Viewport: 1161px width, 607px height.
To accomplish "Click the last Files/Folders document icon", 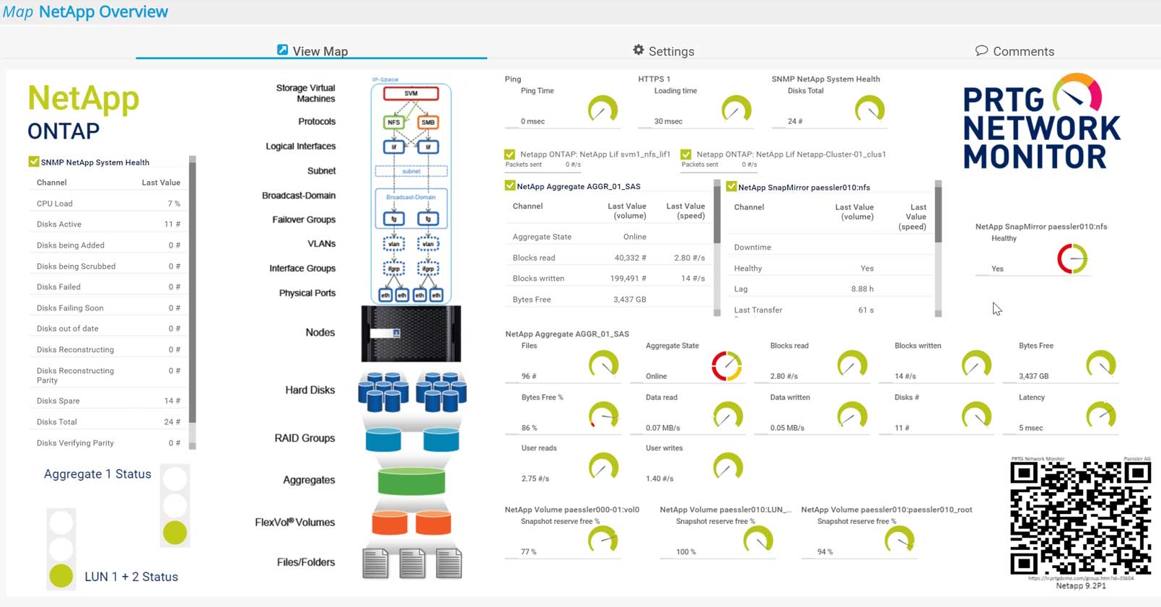I will [x=449, y=564].
